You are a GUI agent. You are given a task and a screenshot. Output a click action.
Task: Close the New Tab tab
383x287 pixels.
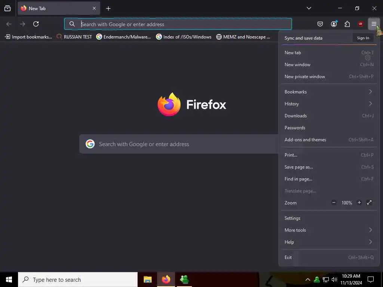tap(94, 8)
